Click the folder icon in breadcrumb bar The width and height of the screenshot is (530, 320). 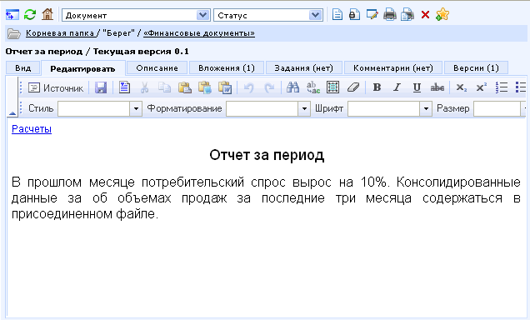pos(14,33)
